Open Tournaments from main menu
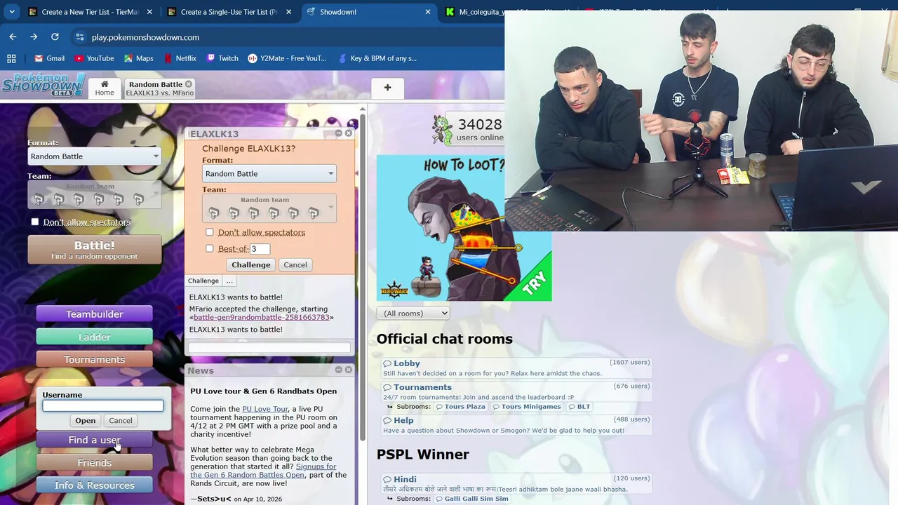 (95, 359)
